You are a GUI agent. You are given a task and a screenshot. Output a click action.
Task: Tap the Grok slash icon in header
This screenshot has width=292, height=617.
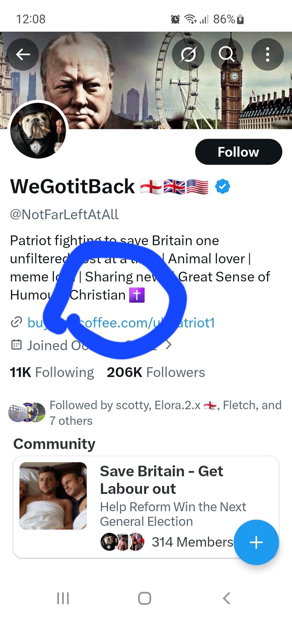coord(188,55)
